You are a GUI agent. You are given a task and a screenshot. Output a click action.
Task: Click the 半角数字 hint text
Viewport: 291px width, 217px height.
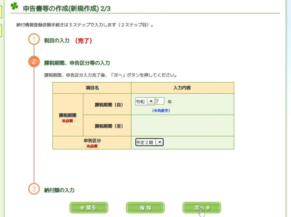pyautogui.click(x=161, y=111)
